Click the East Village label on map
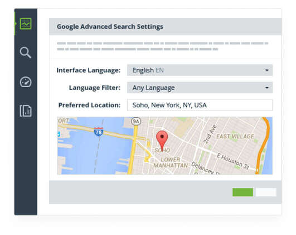 pos(235,136)
